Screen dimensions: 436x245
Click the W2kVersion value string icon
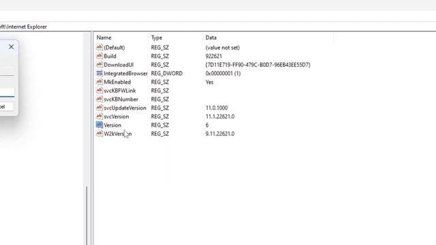pyautogui.click(x=99, y=133)
